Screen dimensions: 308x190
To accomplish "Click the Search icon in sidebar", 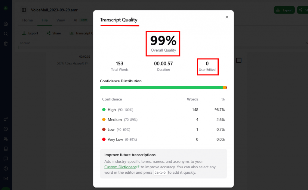I will click(6, 33).
